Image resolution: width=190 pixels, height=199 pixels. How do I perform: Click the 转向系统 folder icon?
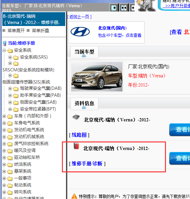coord(10,192)
